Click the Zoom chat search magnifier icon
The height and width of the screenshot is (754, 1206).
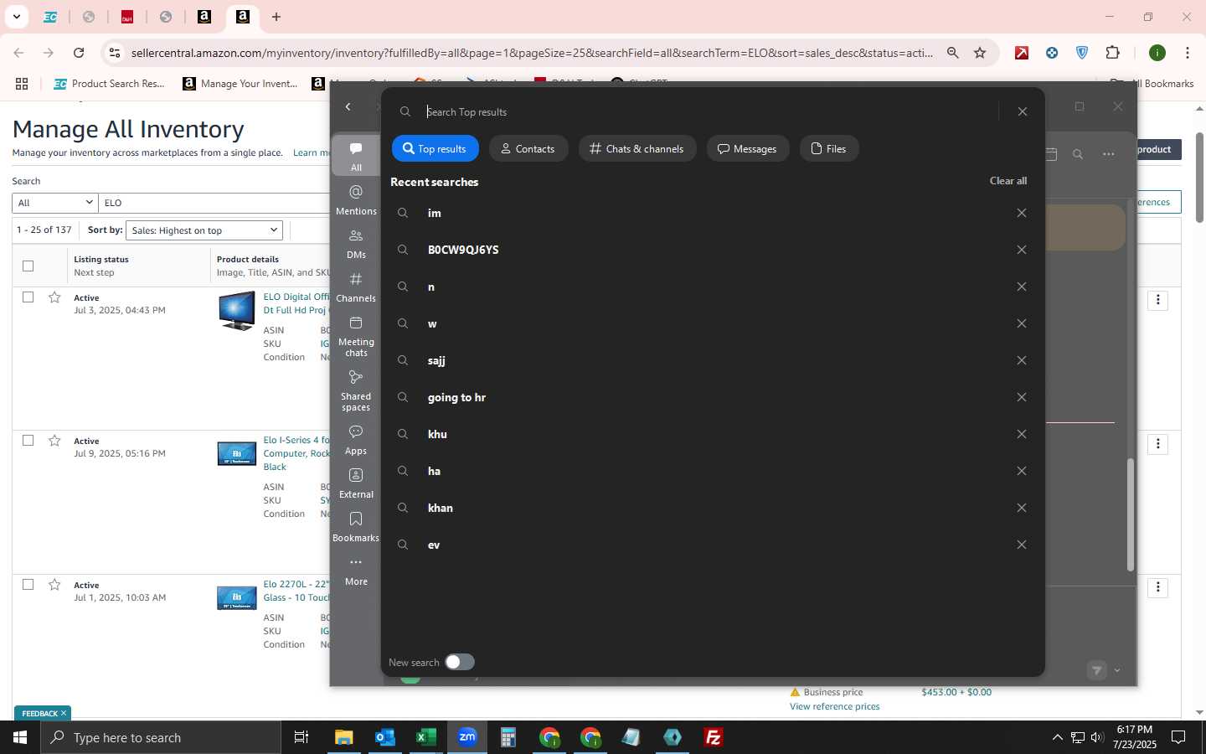tap(1078, 154)
